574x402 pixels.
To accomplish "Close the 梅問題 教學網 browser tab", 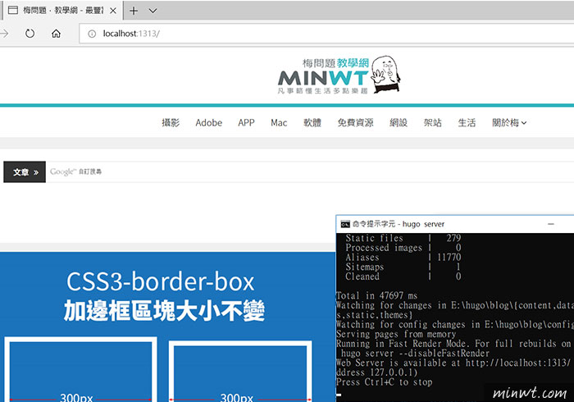I will [x=113, y=11].
